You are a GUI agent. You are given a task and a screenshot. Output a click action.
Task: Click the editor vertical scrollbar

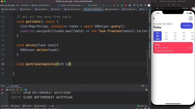(x=147, y=63)
